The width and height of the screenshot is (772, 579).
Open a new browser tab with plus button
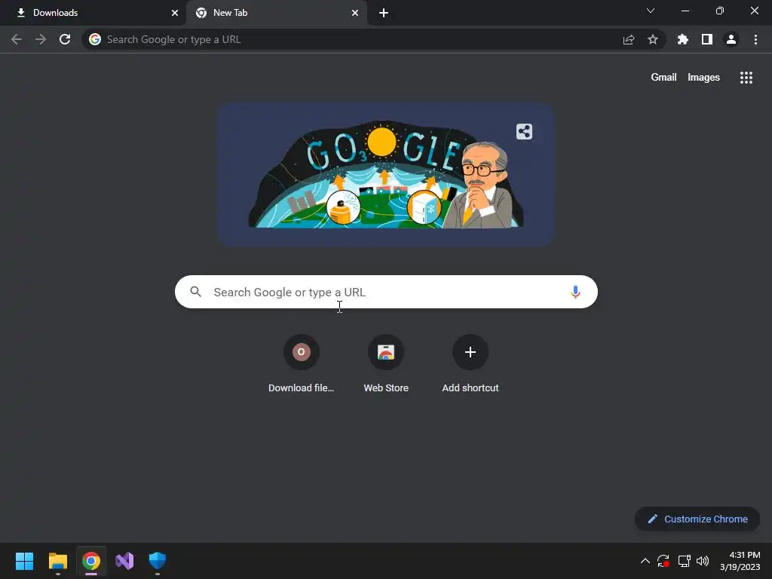coord(384,13)
